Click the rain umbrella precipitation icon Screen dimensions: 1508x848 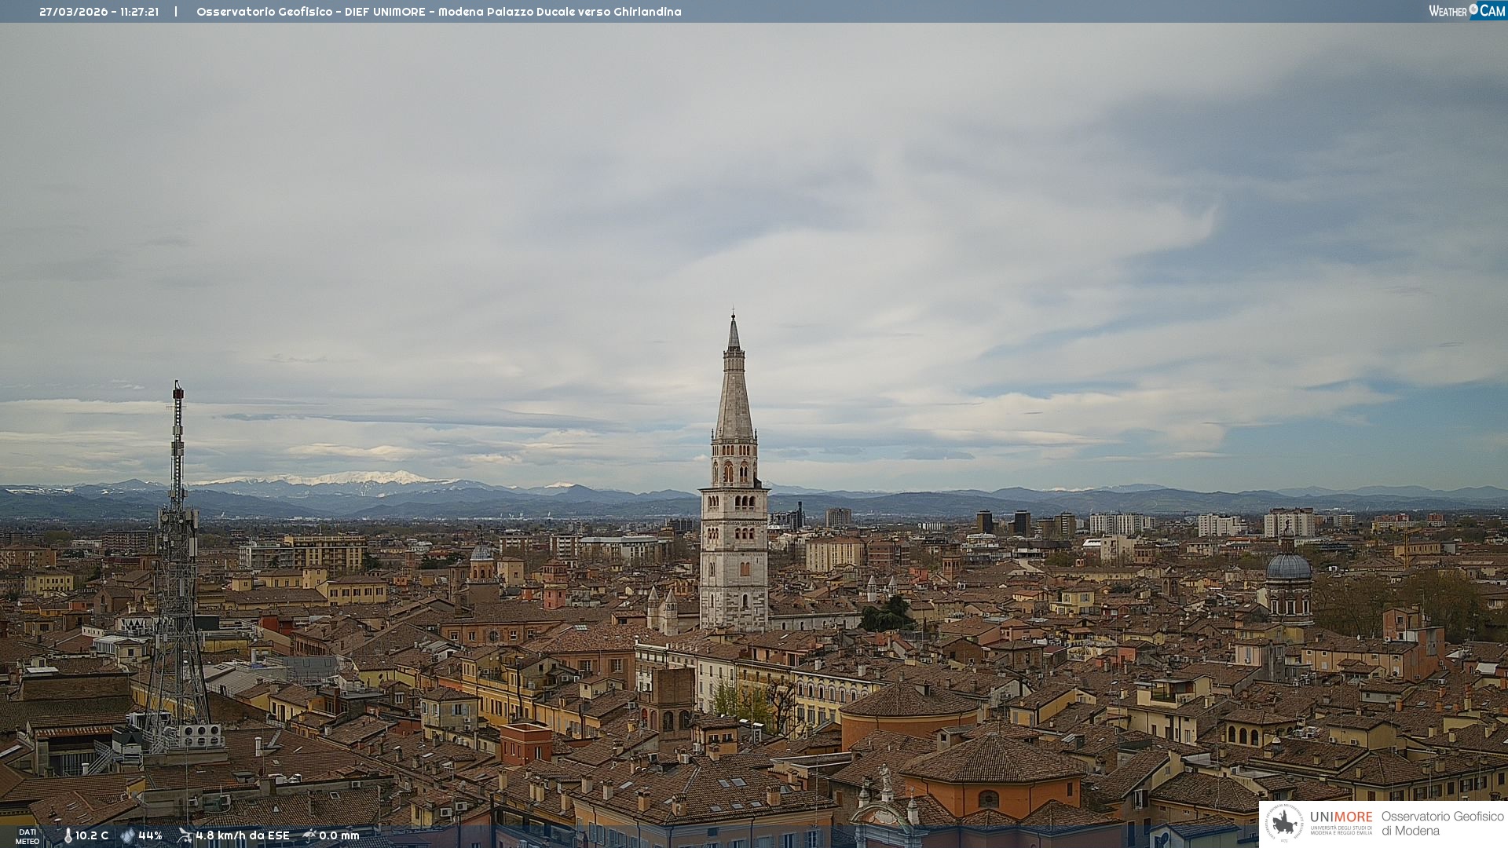click(309, 835)
